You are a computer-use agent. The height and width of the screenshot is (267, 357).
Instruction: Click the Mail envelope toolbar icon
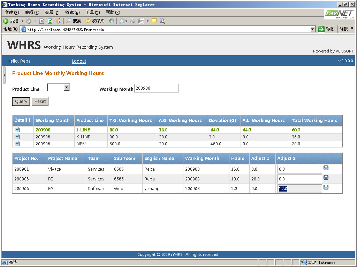click(x=122, y=21)
